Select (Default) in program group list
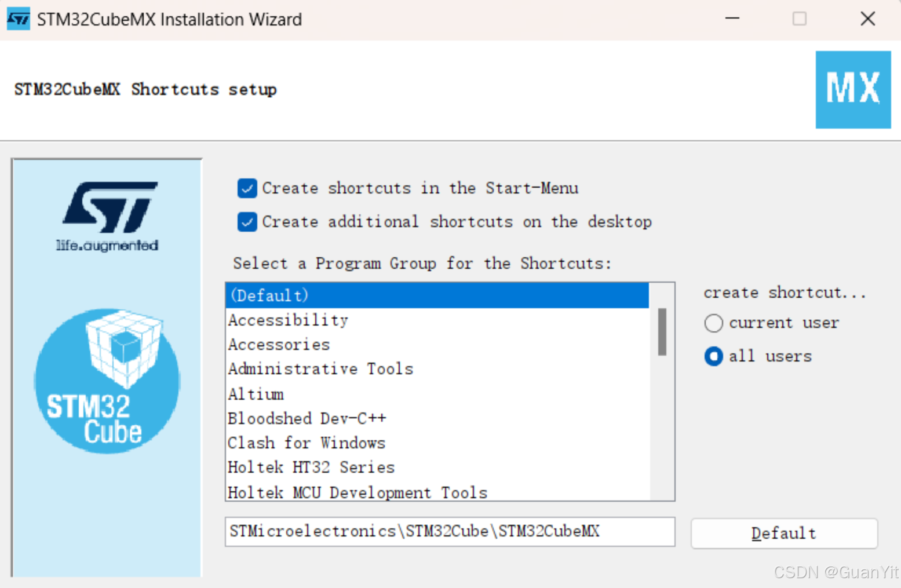 [x=437, y=295]
